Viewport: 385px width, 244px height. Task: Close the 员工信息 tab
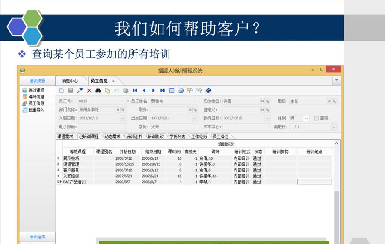pos(113,81)
